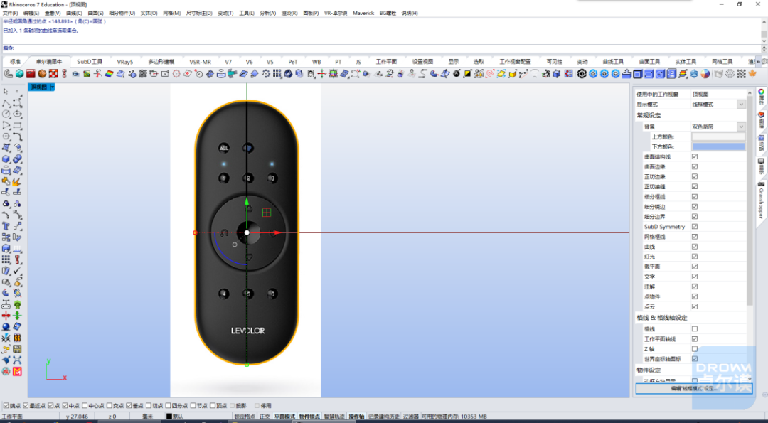The height and width of the screenshot is (423, 768).
Task: Pick the 下方颜色 blue color swatch
Action: [x=718, y=146]
